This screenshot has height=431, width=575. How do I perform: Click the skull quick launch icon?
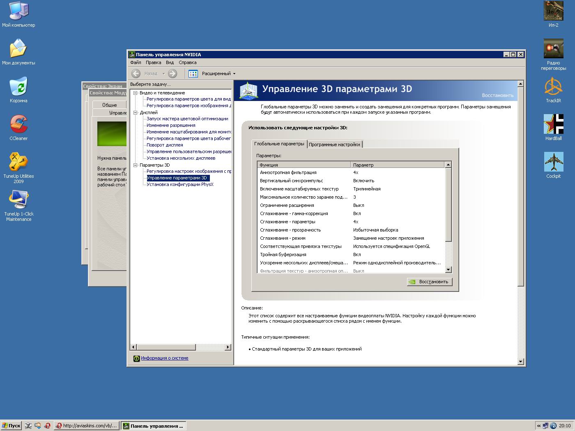pos(28,426)
